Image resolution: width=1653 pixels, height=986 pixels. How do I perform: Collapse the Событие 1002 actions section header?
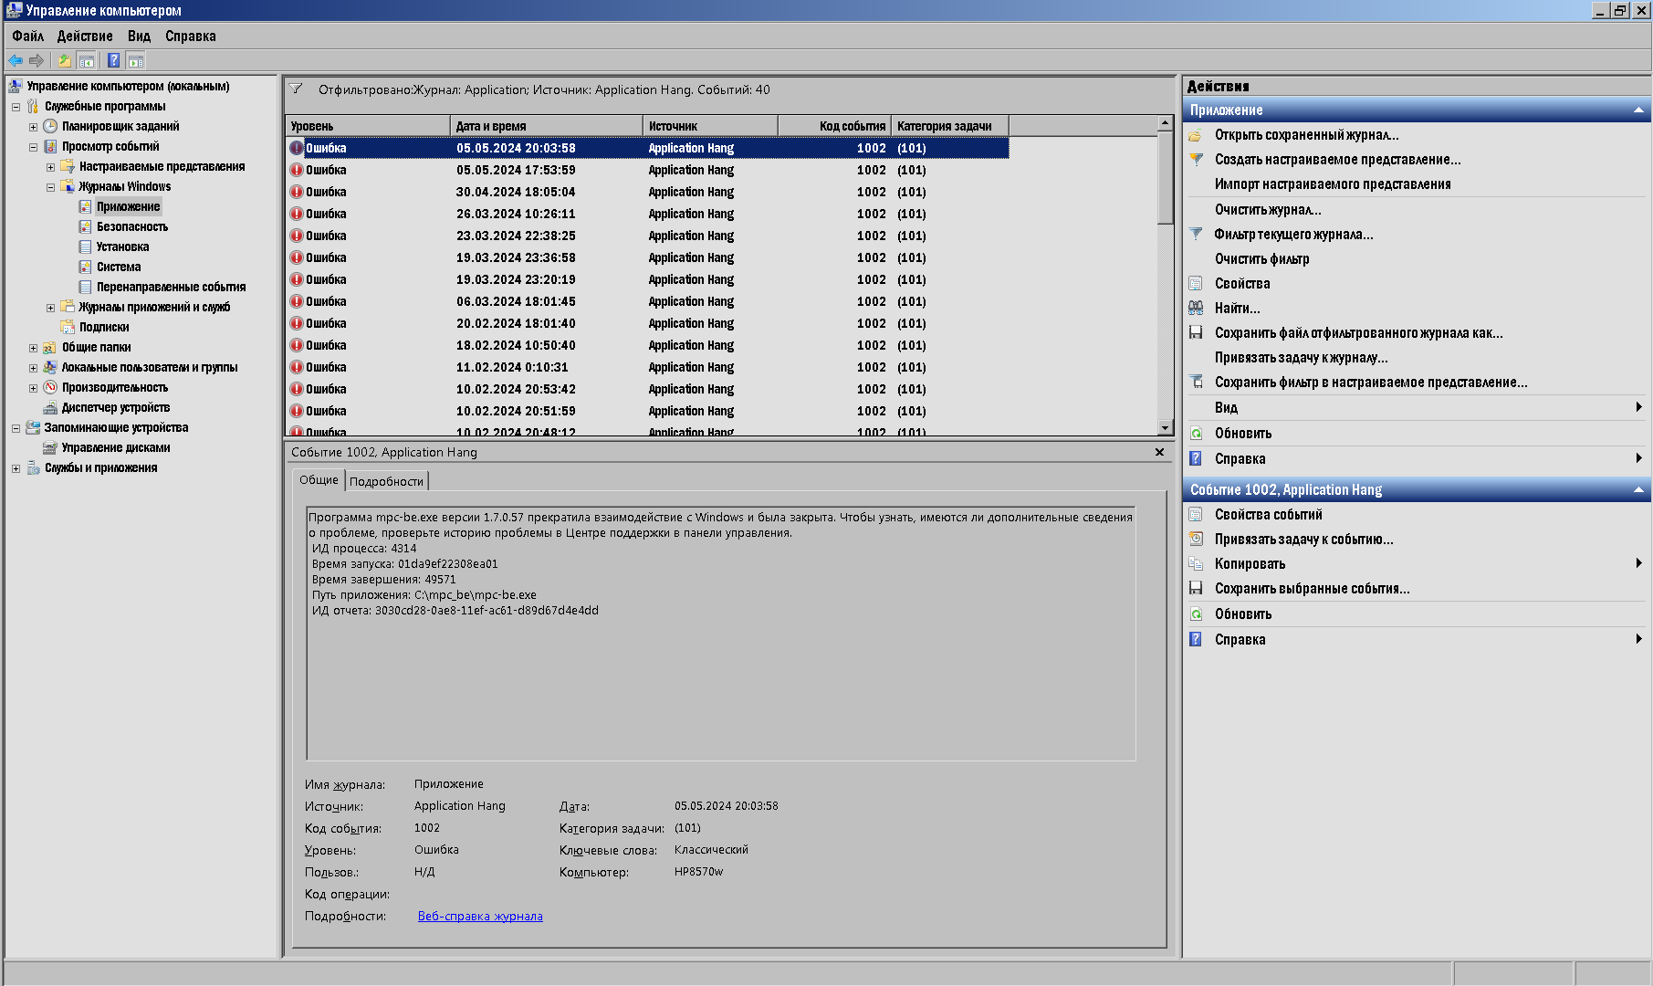(1638, 489)
